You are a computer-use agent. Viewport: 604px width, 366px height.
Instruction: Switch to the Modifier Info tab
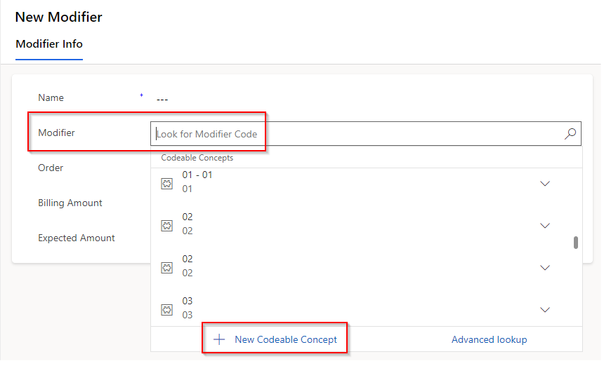(x=49, y=44)
